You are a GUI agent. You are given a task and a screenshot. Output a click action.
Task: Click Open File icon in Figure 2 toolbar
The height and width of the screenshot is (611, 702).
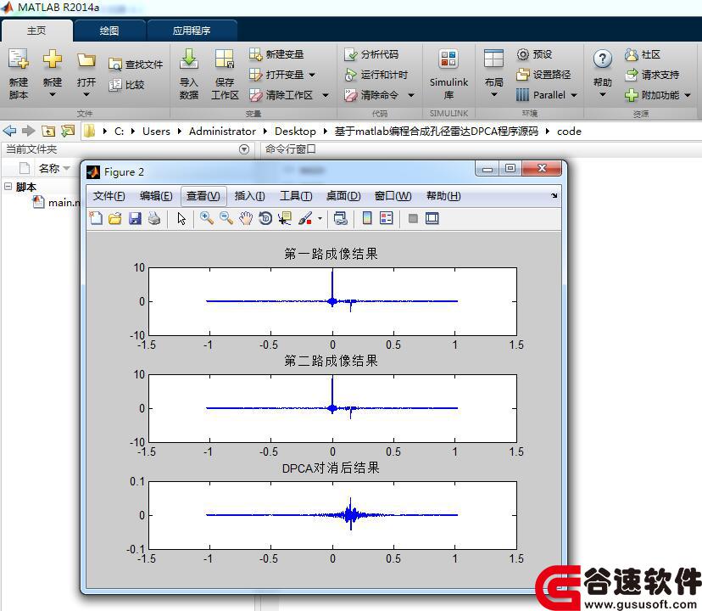pyautogui.click(x=115, y=218)
